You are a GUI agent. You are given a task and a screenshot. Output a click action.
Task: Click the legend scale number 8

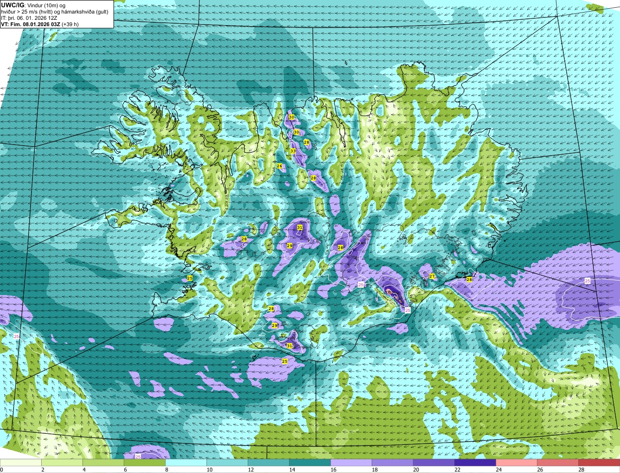click(x=167, y=470)
